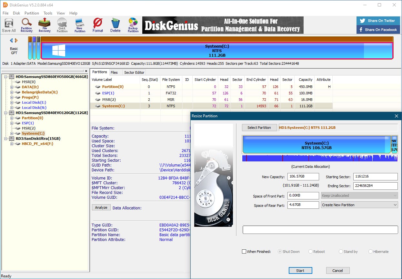Open the View menu

[61, 13]
